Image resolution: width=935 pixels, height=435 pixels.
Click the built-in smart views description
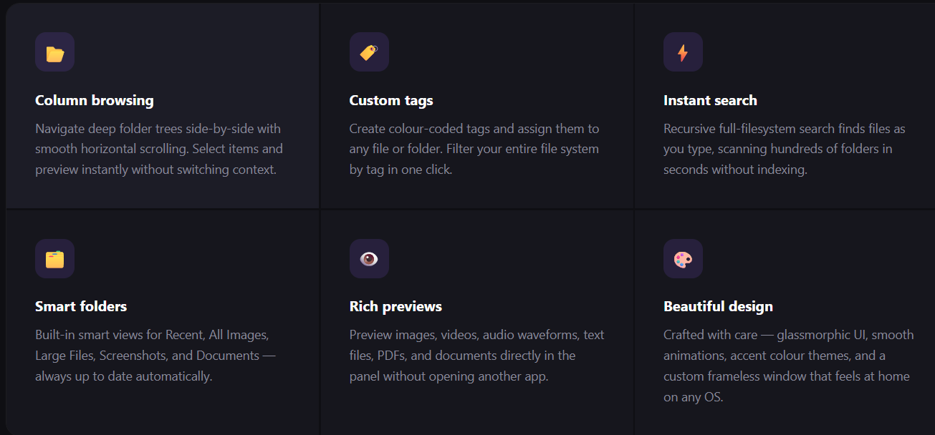155,356
